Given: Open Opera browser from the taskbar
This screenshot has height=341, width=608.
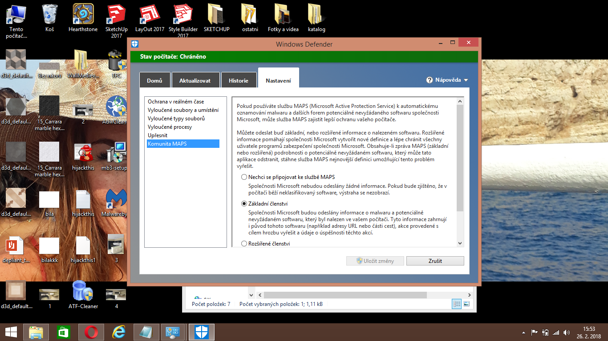Looking at the screenshot, I should pos(91,332).
